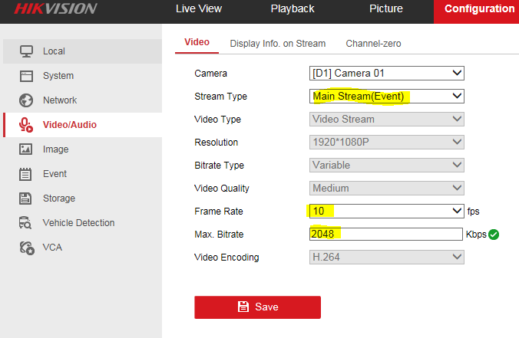Open the Frame Rate dropdown

[x=387, y=211]
